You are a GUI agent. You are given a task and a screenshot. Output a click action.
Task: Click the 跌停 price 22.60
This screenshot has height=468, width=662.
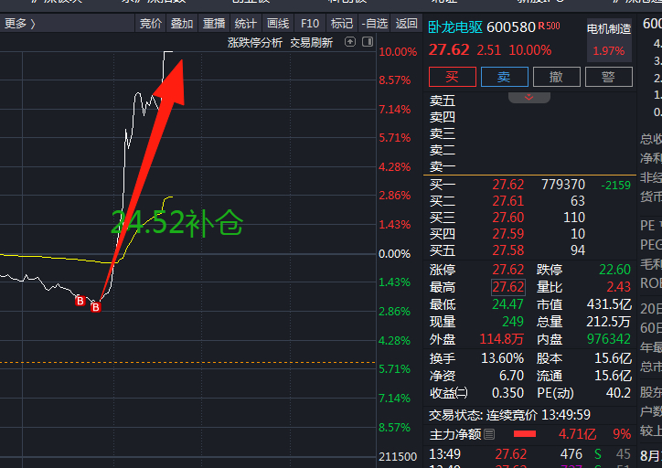tap(614, 270)
